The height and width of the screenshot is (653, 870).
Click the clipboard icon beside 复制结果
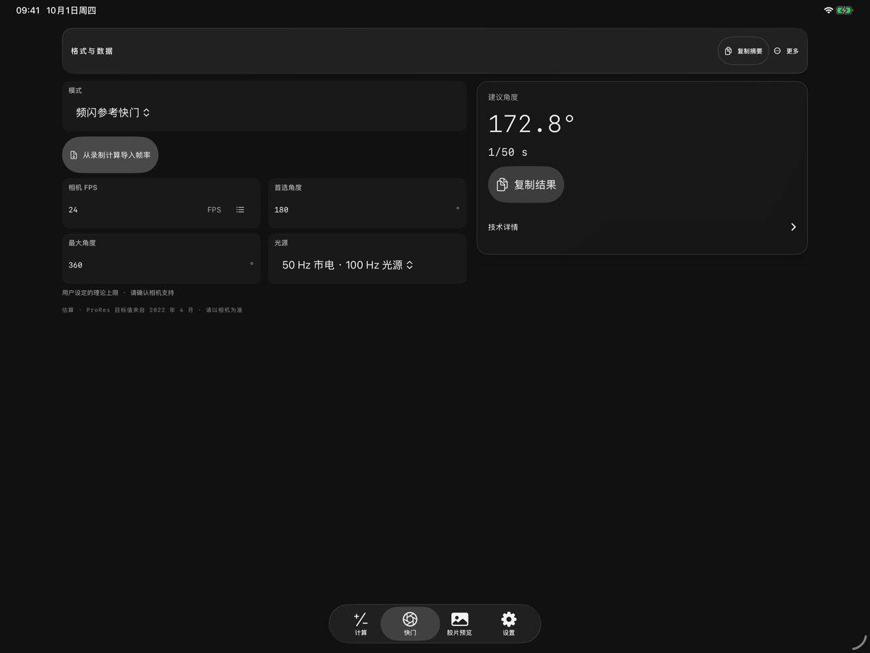click(x=502, y=185)
